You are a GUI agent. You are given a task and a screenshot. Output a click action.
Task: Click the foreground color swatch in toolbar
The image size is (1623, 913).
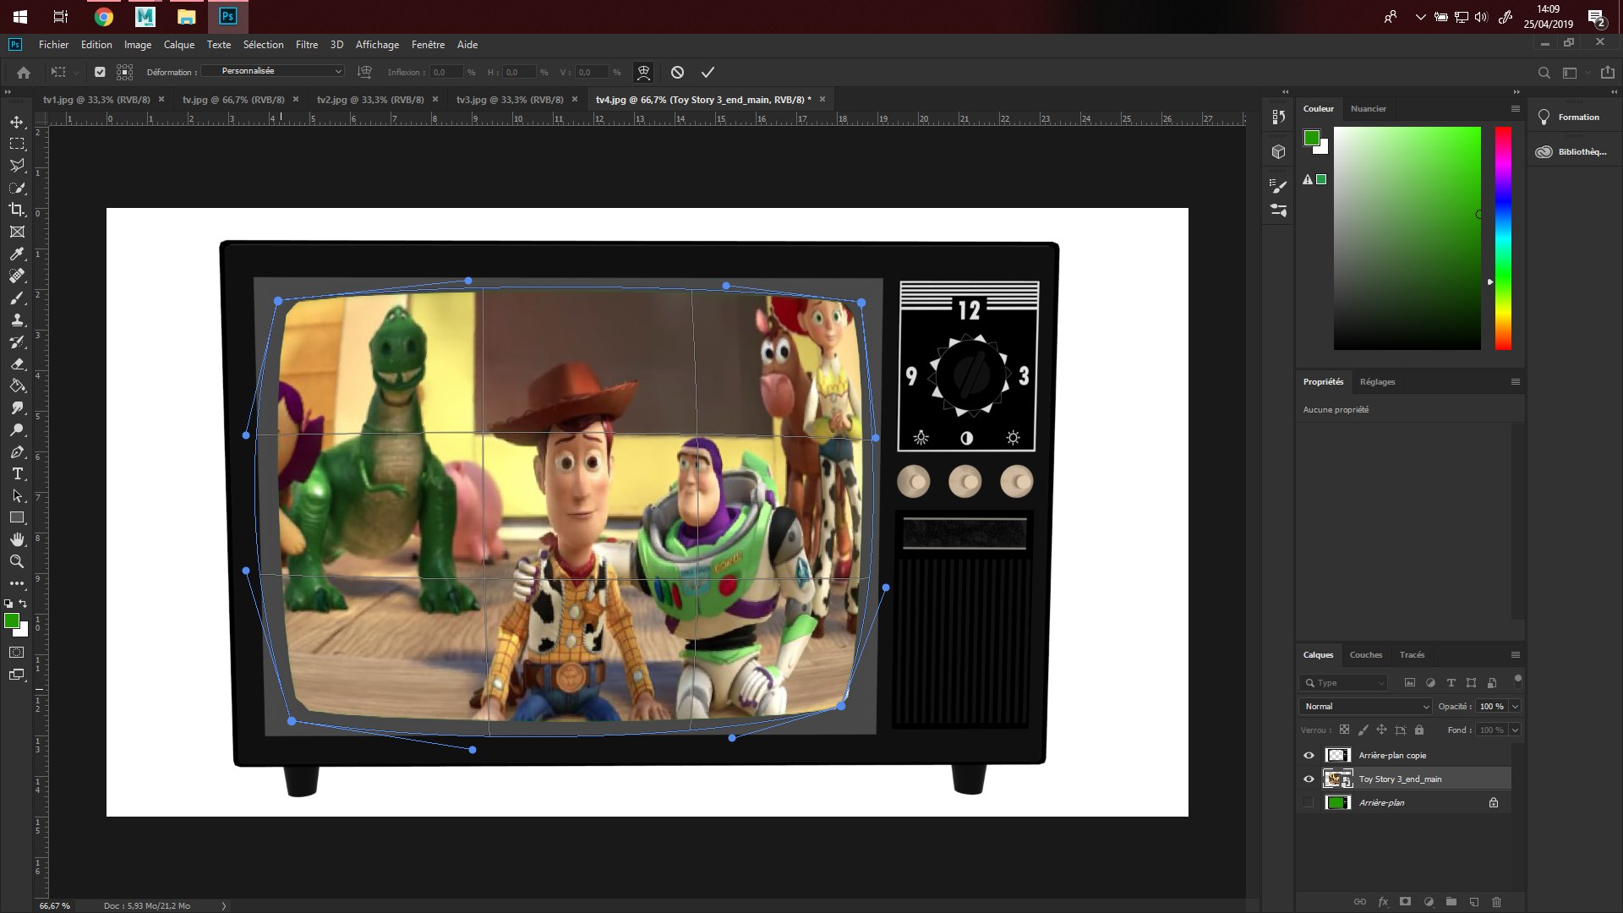[x=11, y=621]
